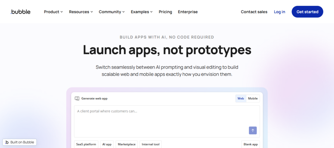Switch to the Mobile app tab
This screenshot has width=334, height=148.
coord(253,99)
